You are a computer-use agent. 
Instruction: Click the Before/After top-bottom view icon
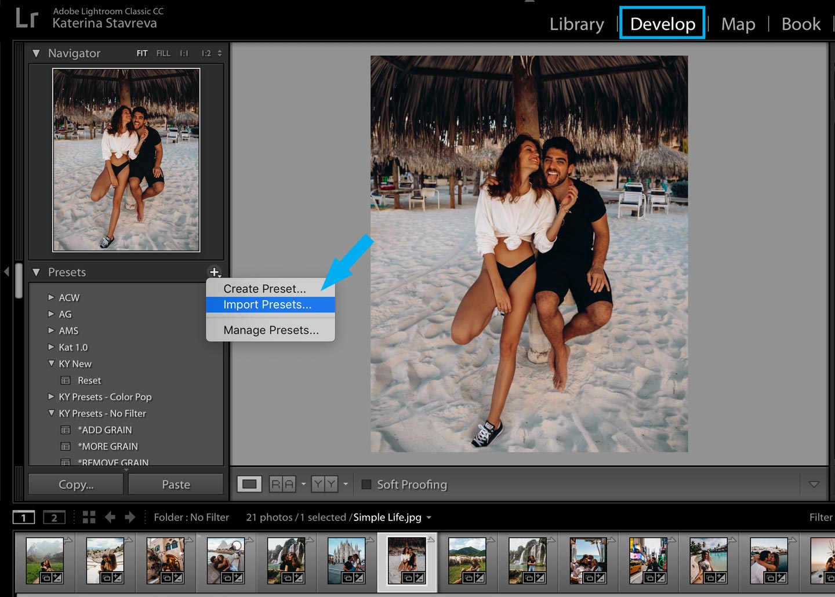324,484
